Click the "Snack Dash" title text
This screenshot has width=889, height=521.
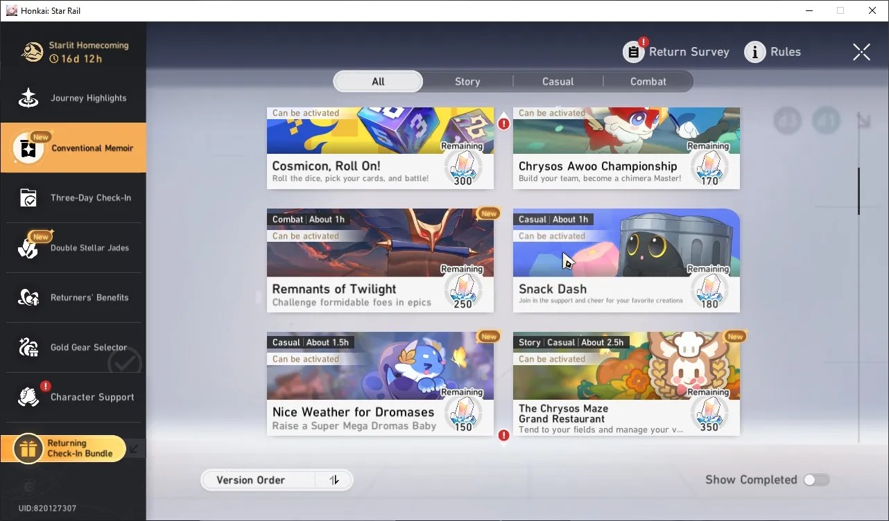(553, 289)
